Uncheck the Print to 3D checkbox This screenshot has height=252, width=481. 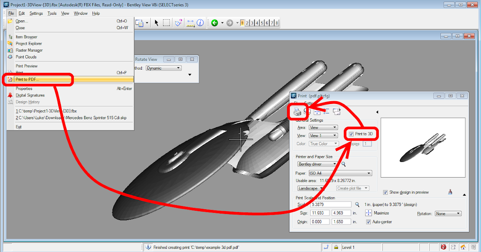pos(352,134)
